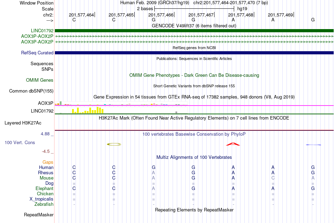Click the H3K27Ac Mark track title
The height and width of the screenshot is (223, 334).
click(194, 118)
